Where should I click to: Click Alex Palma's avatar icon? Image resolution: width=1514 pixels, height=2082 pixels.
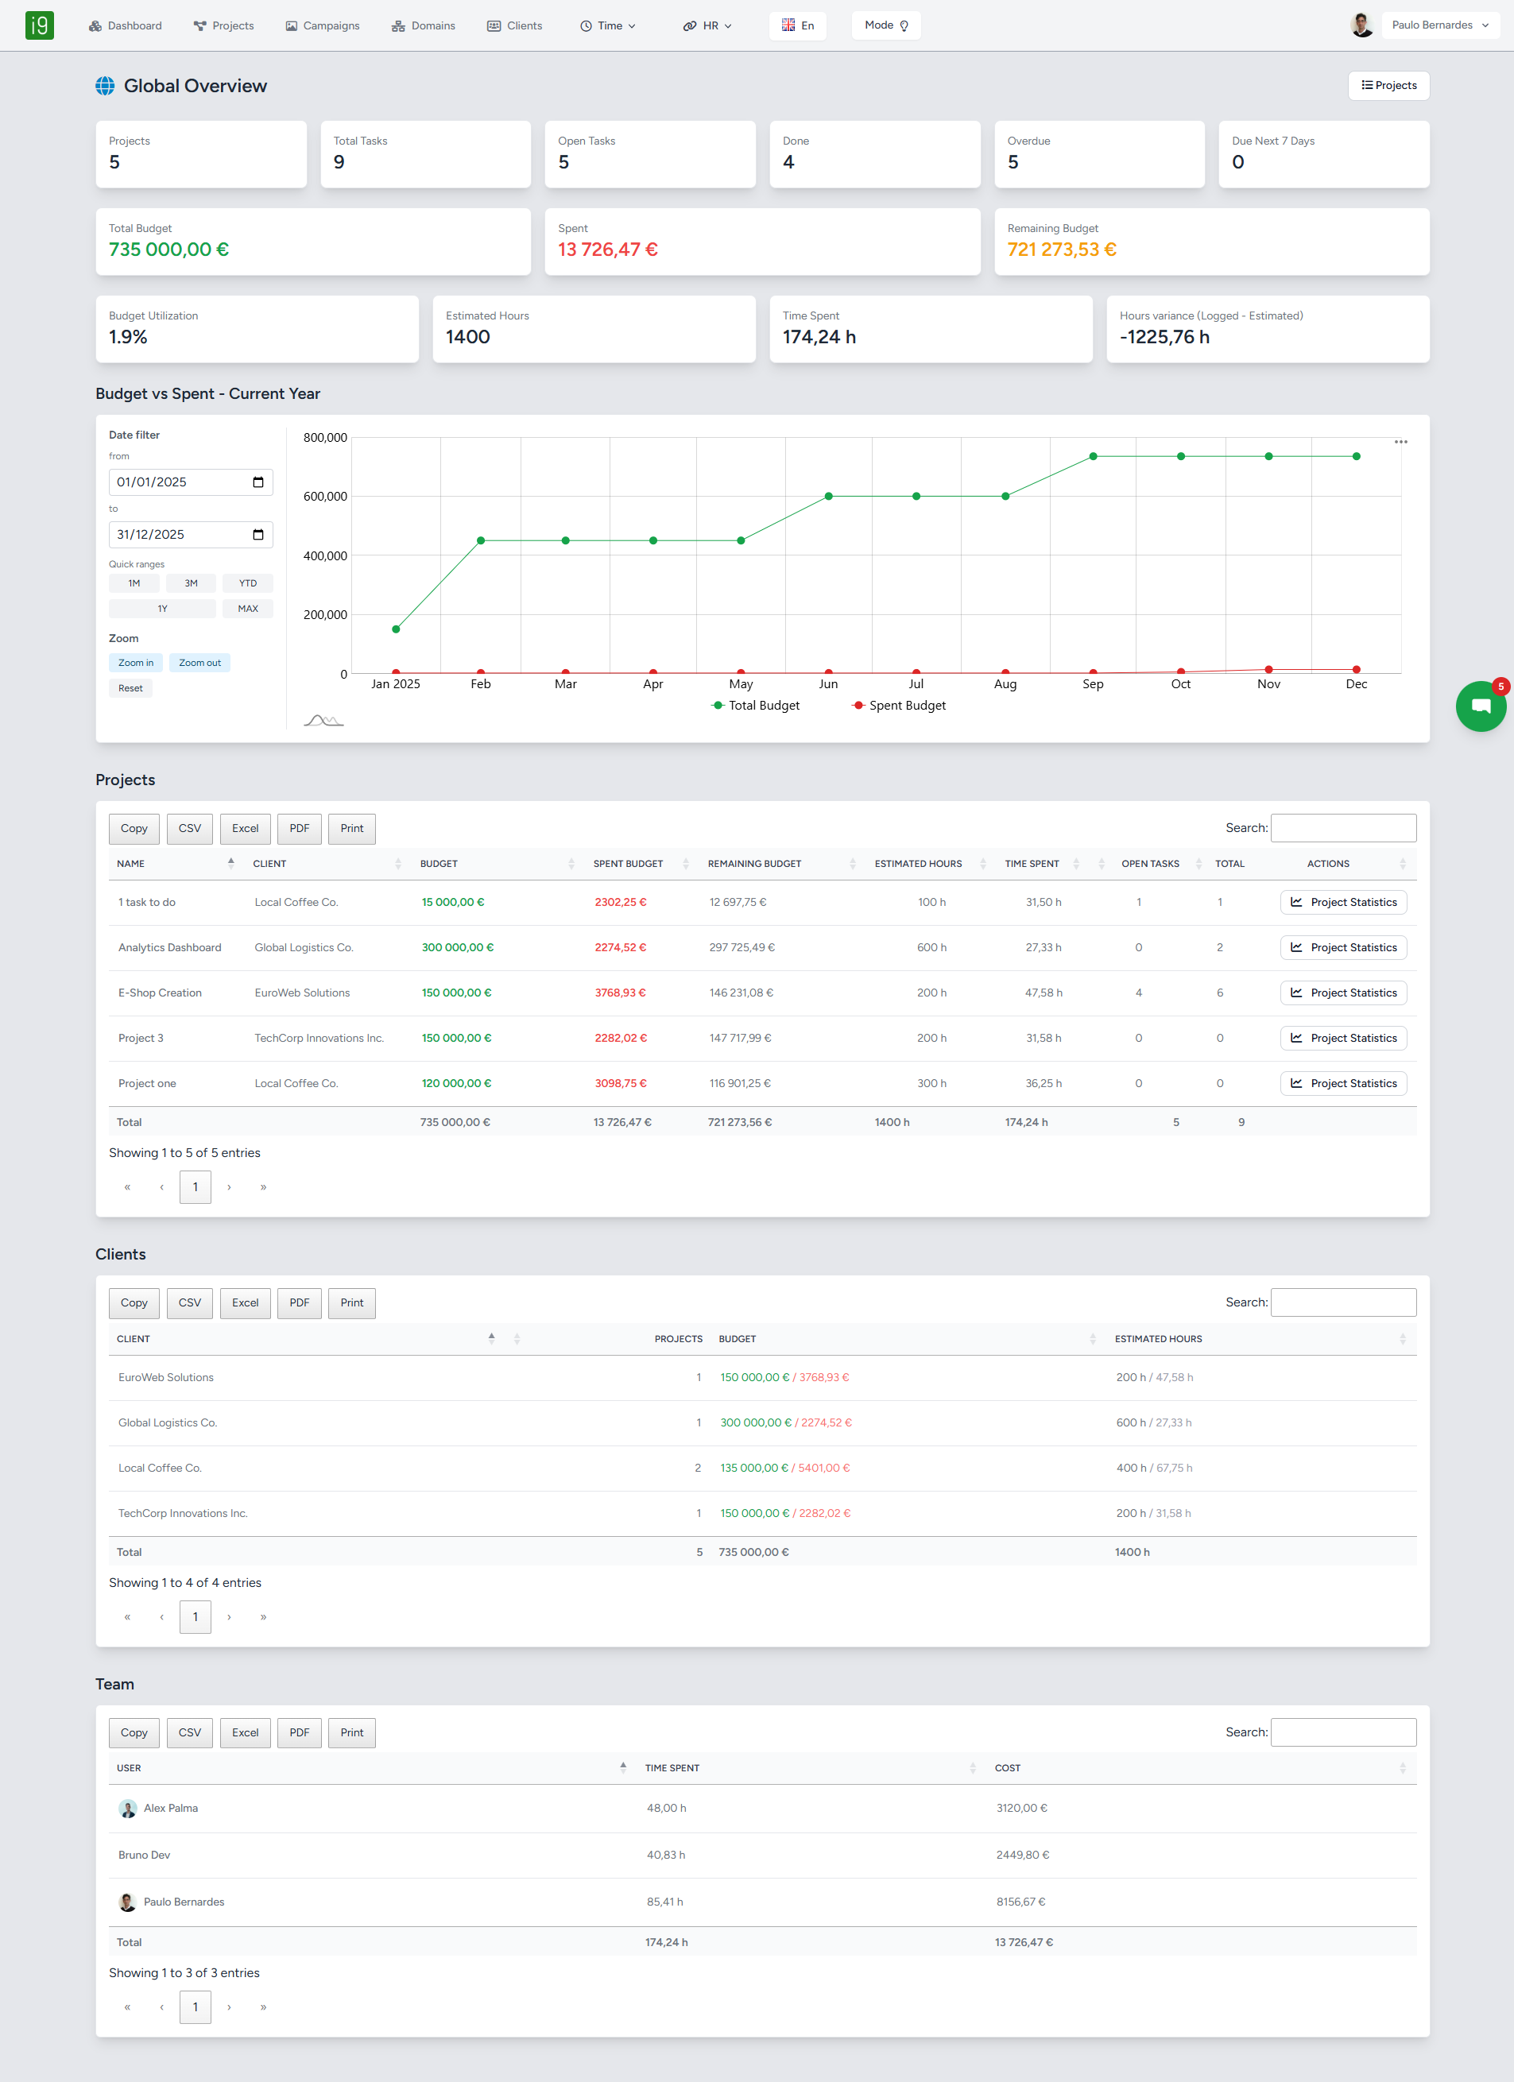coord(128,1809)
